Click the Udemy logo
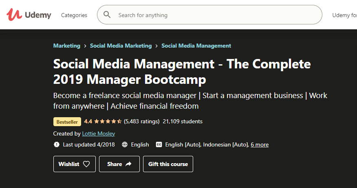This screenshot has width=357, height=188. click(x=29, y=15)
